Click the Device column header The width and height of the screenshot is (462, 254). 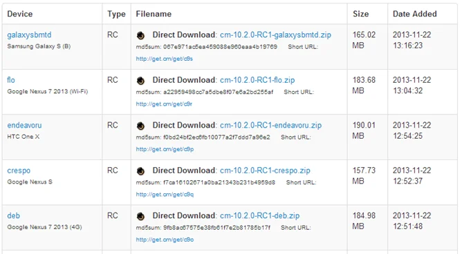click(x=20, y=14)
